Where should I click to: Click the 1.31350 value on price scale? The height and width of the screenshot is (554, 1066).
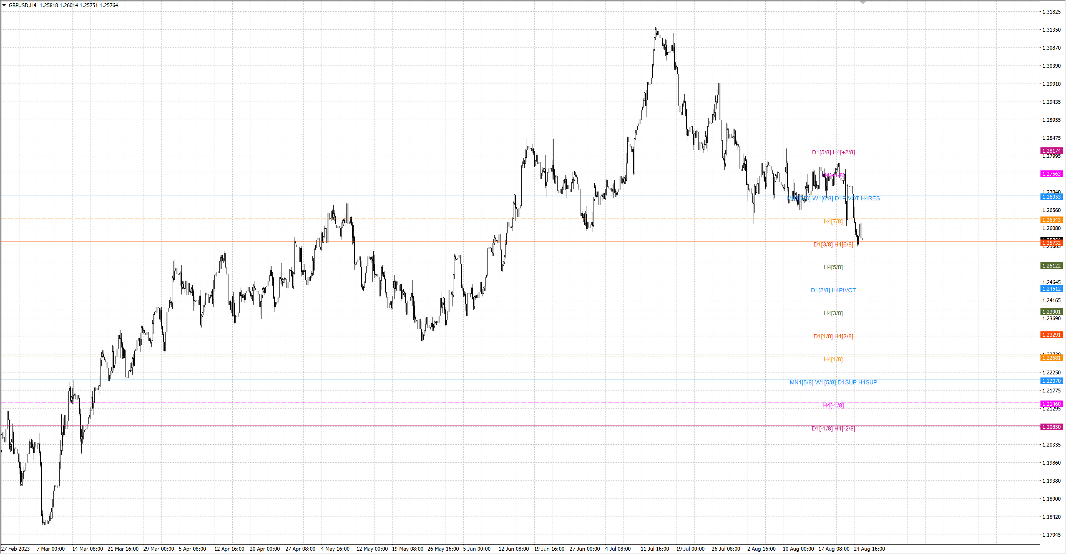click(x=1052, y=30)
